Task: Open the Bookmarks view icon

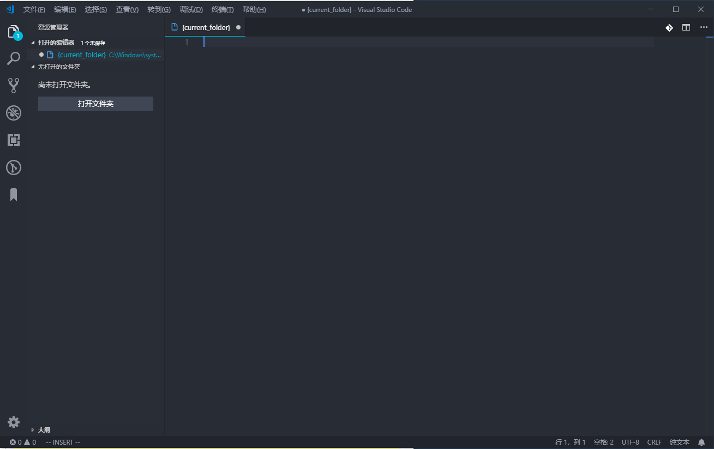Action: (x=14, y=194)
